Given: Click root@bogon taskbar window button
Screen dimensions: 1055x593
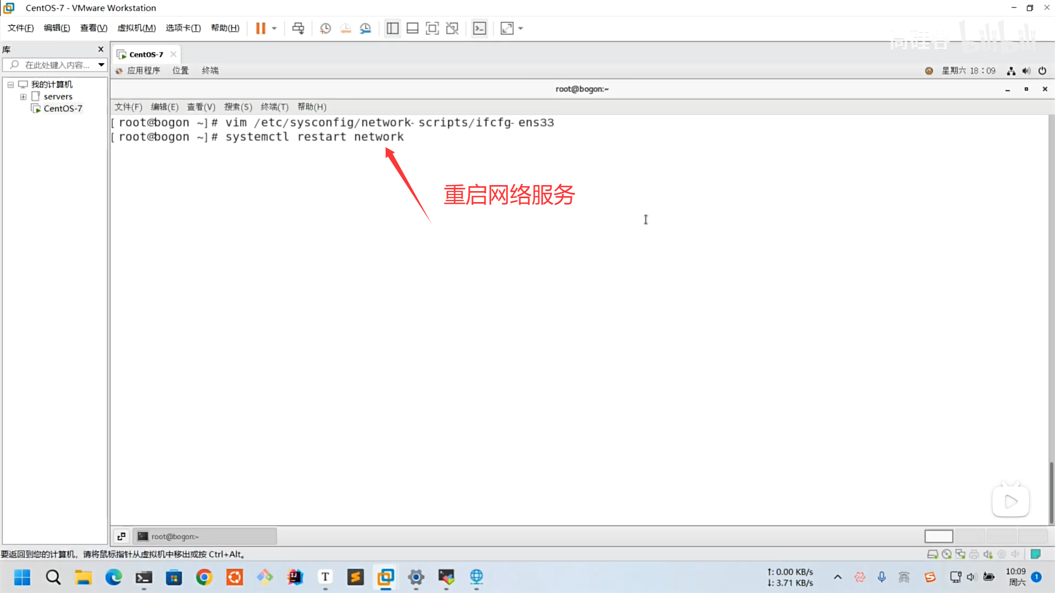Looking at the screenshot, I should click(x=205, y=536).
